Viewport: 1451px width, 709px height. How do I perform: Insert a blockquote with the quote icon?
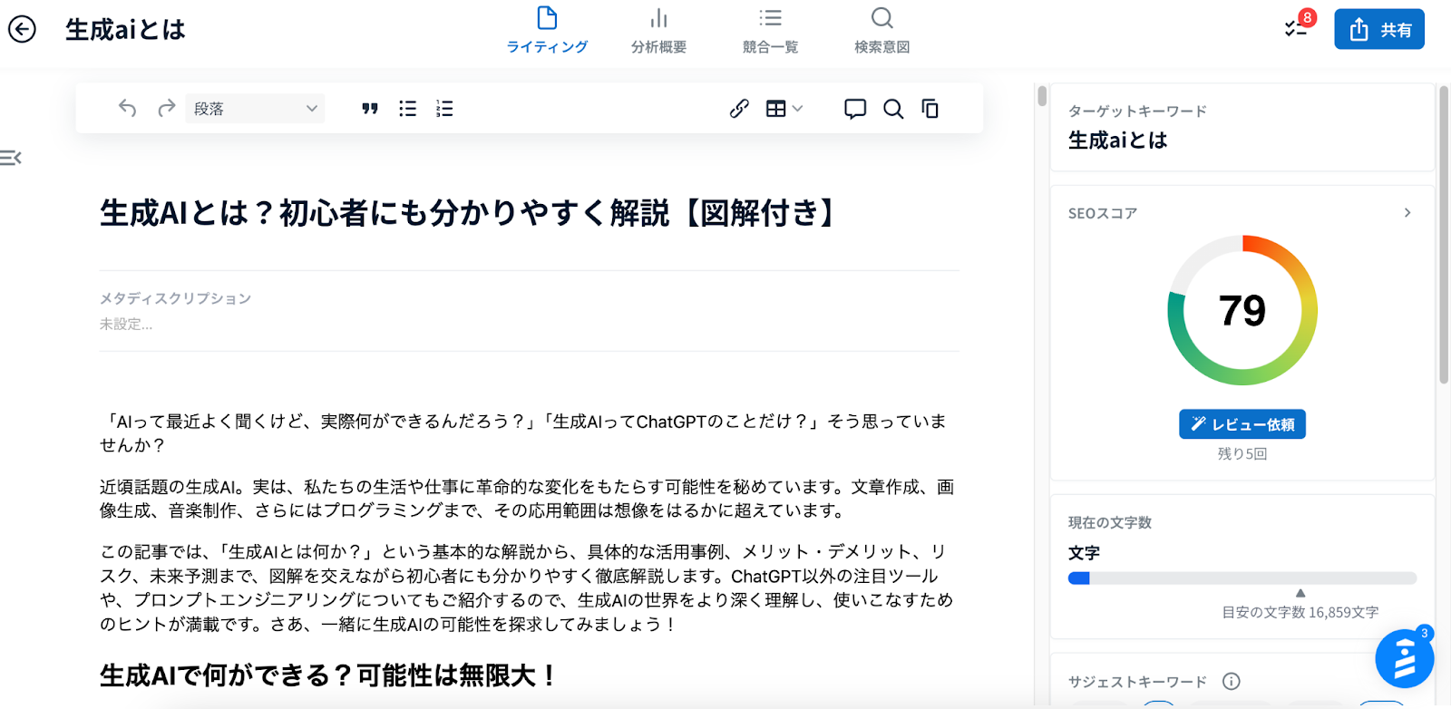coord(369,109)
